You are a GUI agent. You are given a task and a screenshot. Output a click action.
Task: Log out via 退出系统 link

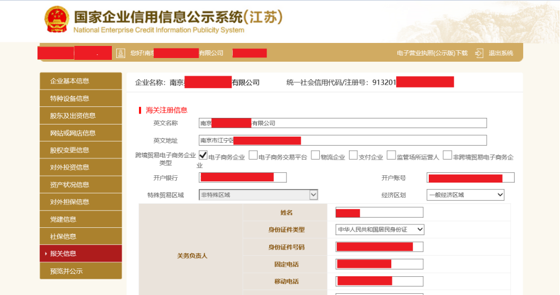point(501,53)
